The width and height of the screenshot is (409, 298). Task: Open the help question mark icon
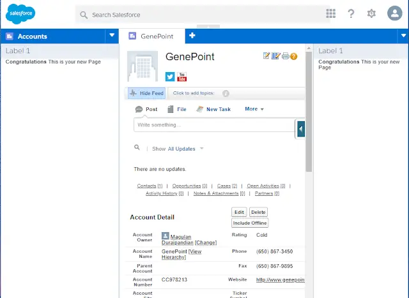(x=351, y=13)
